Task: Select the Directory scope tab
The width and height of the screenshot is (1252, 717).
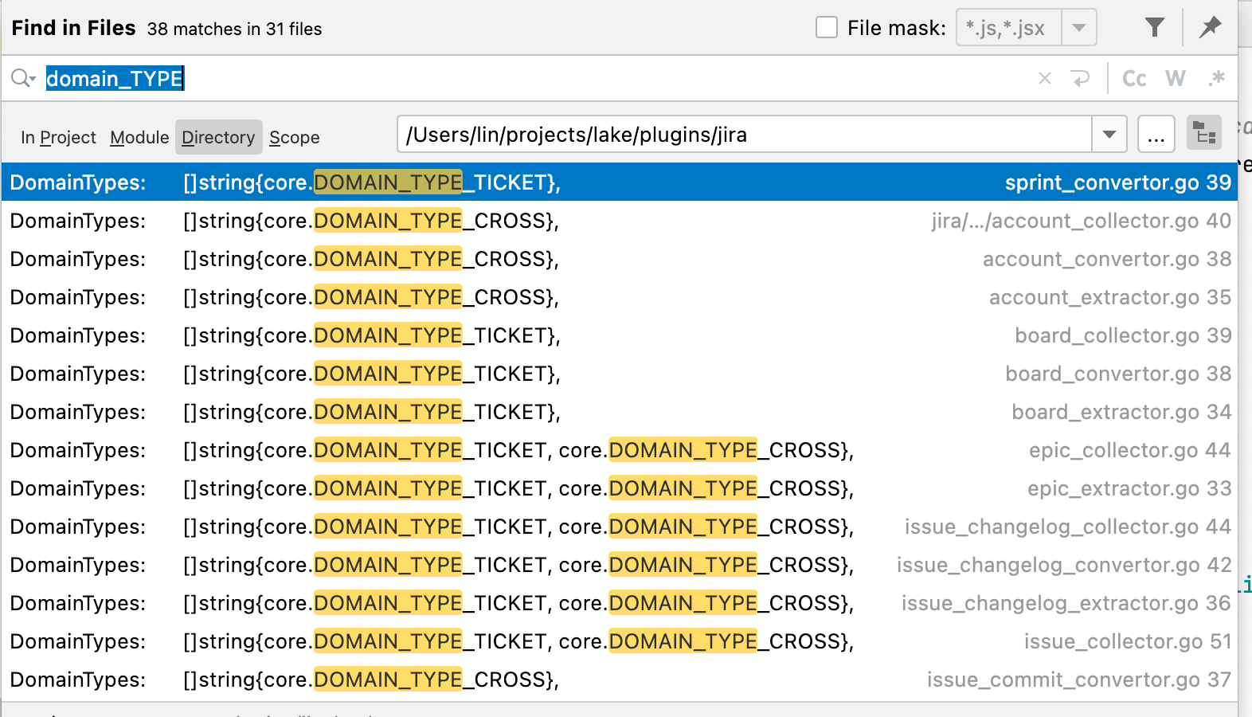Action: (x=218, y=137)
